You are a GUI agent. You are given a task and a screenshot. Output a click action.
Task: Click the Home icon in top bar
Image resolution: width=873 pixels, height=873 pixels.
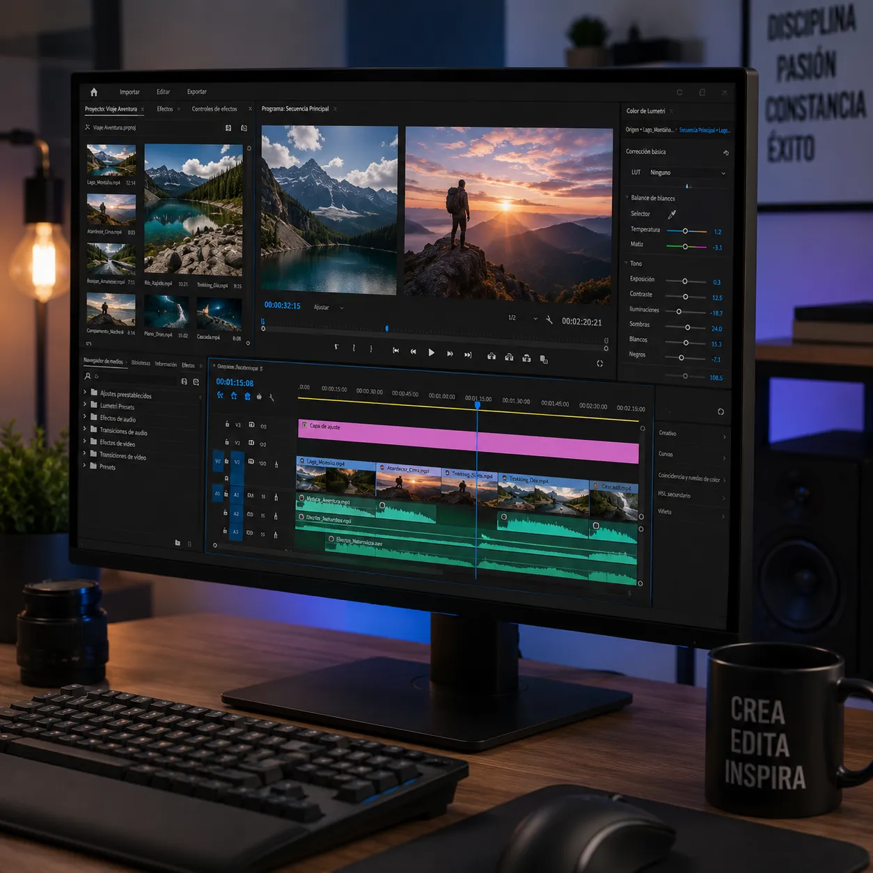[x=94, y=91]
